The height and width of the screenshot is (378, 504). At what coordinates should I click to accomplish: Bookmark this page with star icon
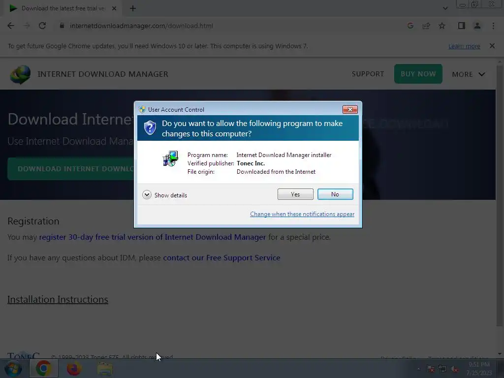[x=442, y=26]
